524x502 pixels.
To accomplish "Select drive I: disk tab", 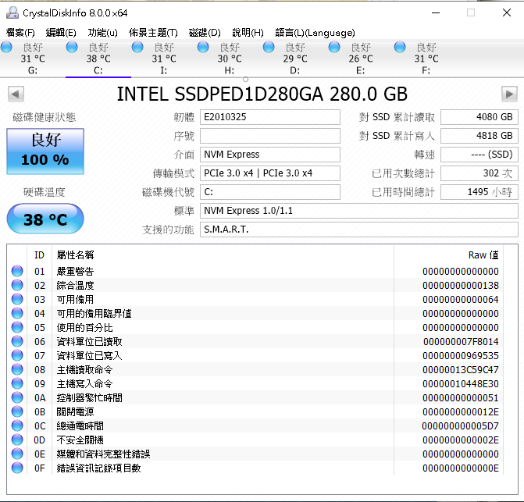I will (164, 59).
